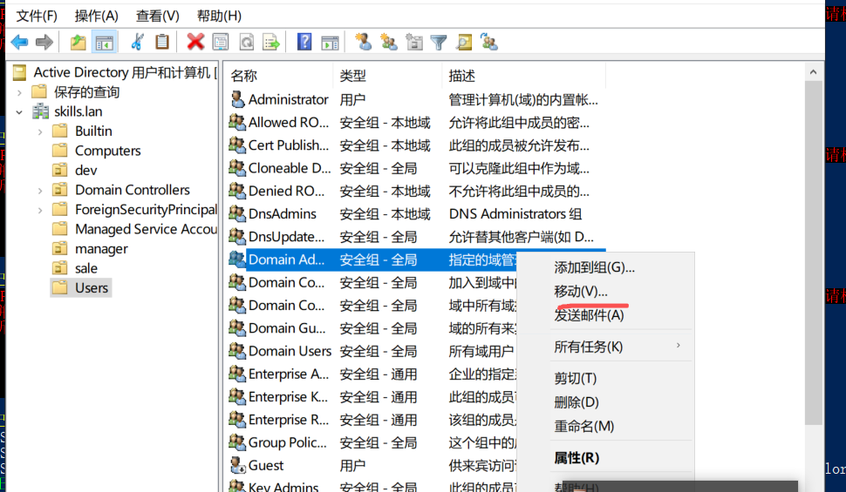This screenshot has width=846, height=492.
Task: Click the vertical scrollbar of the list
Action: point(813,261)
